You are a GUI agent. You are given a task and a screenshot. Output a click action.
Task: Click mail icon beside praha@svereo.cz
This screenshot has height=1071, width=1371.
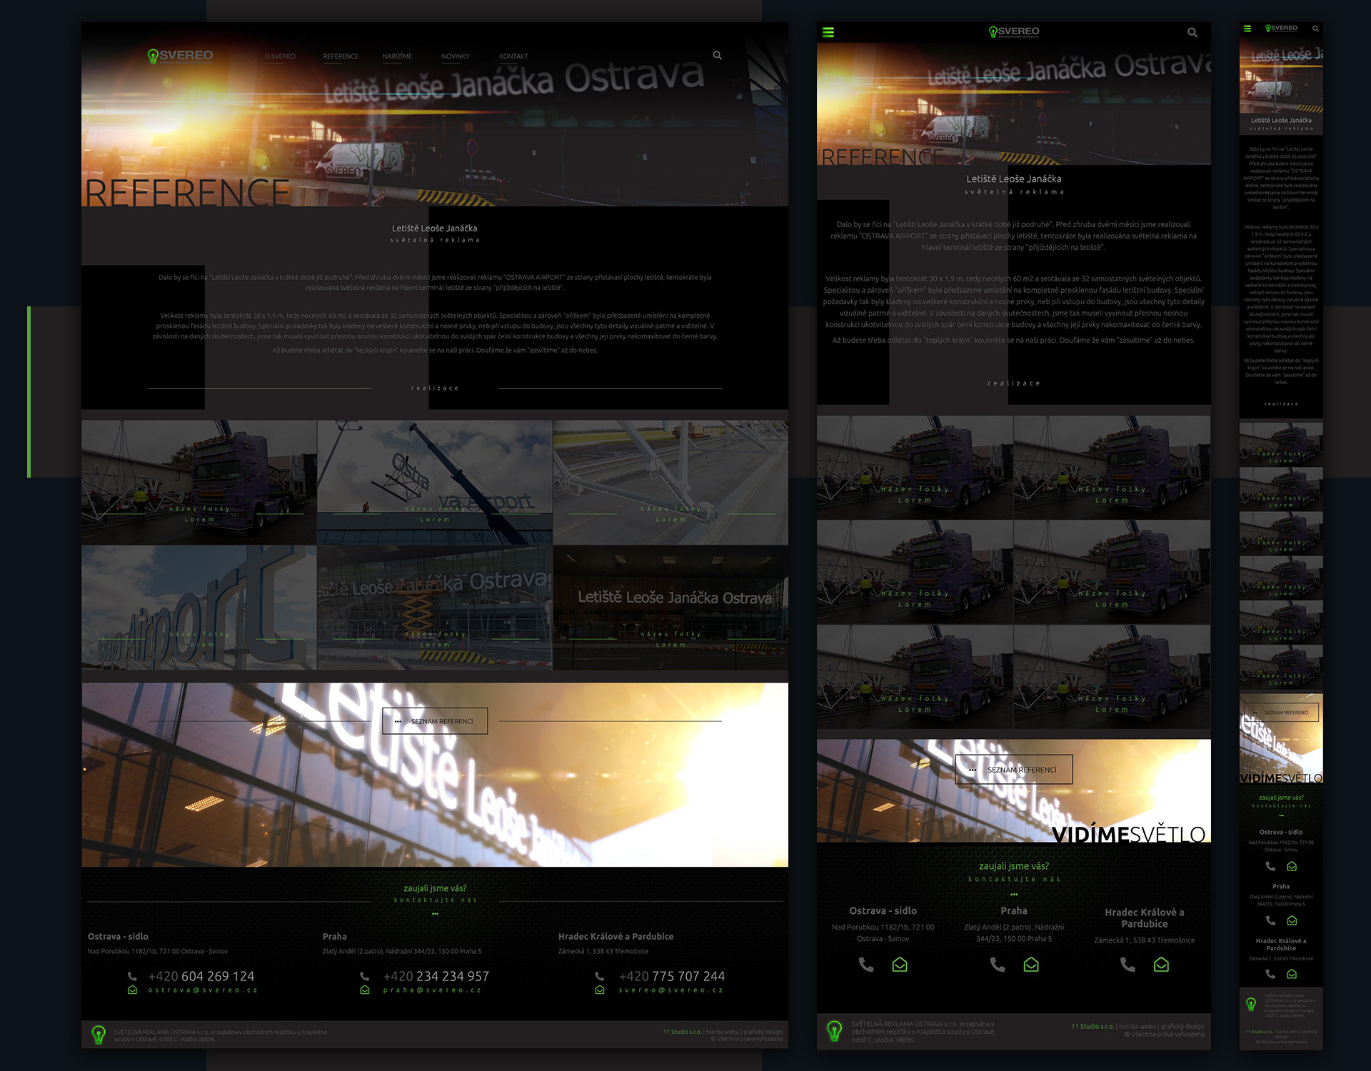pyautogui.click(x=364, y=990)
